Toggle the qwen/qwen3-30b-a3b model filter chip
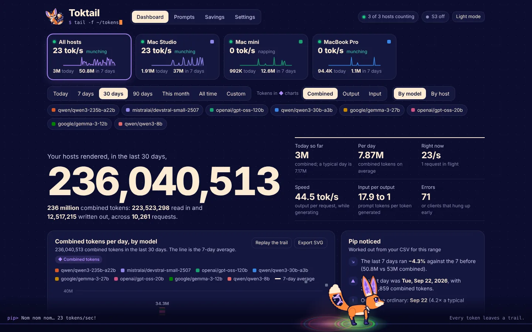Viewport: 532px width, 332px height. (304, 110)
